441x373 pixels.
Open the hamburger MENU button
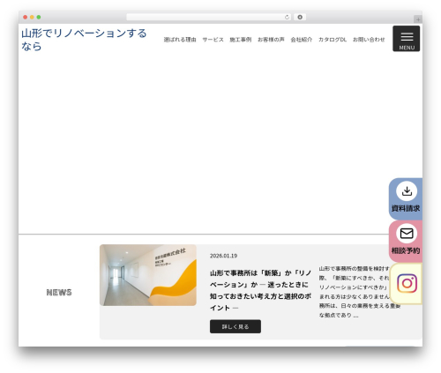tap(406, 39)
